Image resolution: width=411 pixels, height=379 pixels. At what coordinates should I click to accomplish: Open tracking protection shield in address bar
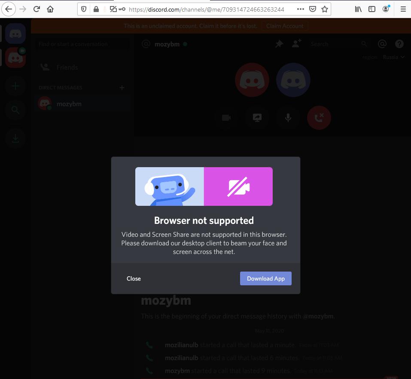(84, 9)
